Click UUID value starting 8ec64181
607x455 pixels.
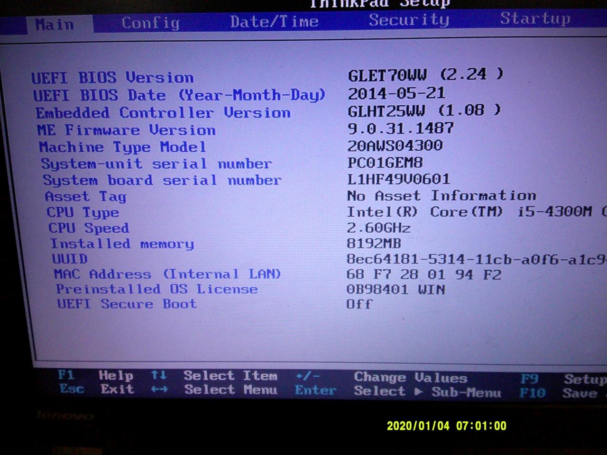click(477, 259)
